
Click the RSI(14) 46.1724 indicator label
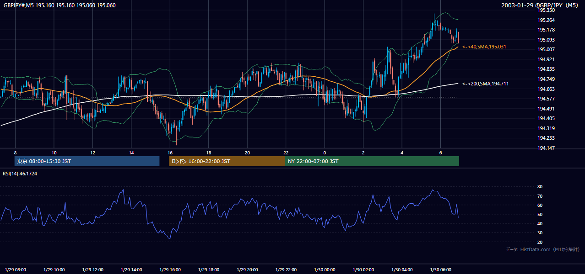[20, 174]
